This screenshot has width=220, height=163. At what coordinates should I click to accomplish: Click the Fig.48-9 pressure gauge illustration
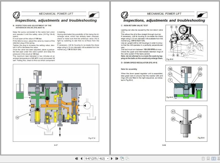tap(186, 43)
